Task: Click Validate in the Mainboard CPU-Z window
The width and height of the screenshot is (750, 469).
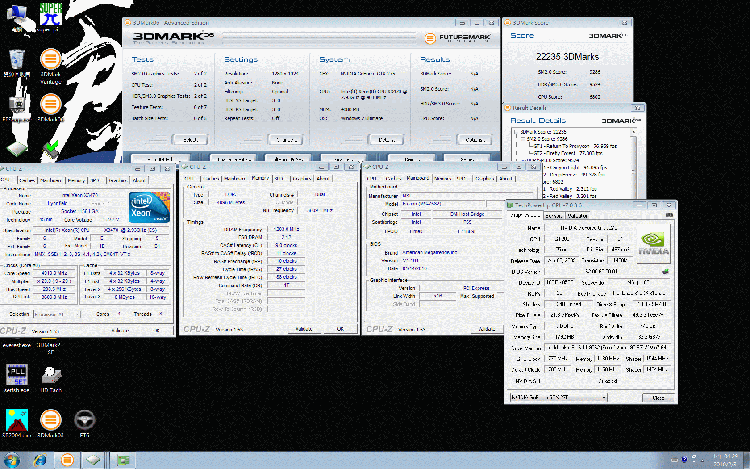Action: [x=487, y=329]
